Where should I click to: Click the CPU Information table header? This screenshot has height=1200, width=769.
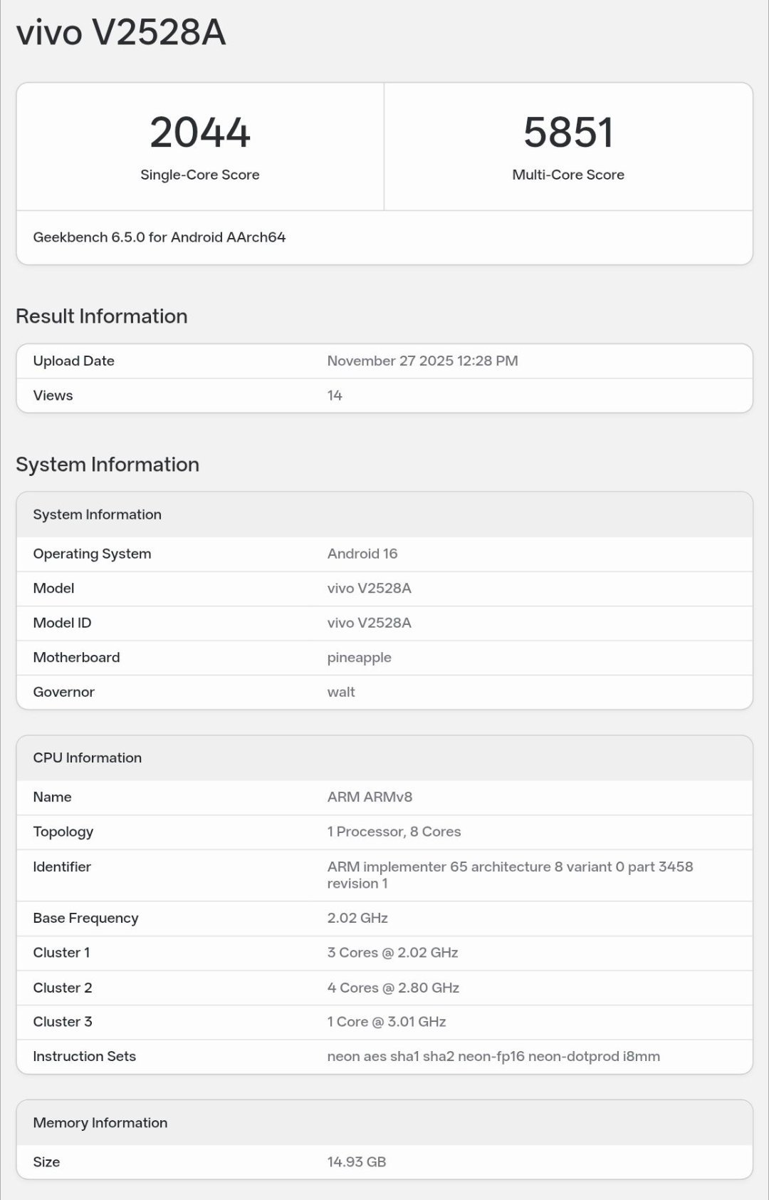click(88, 758)
